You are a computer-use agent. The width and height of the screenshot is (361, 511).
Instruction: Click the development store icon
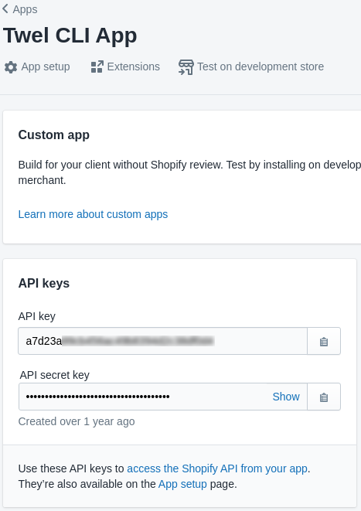tap(186, 67)
